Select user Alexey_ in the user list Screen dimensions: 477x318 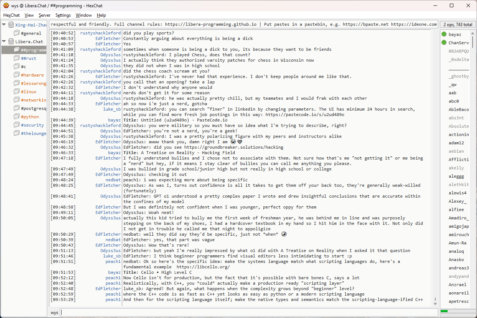(457, 201)
